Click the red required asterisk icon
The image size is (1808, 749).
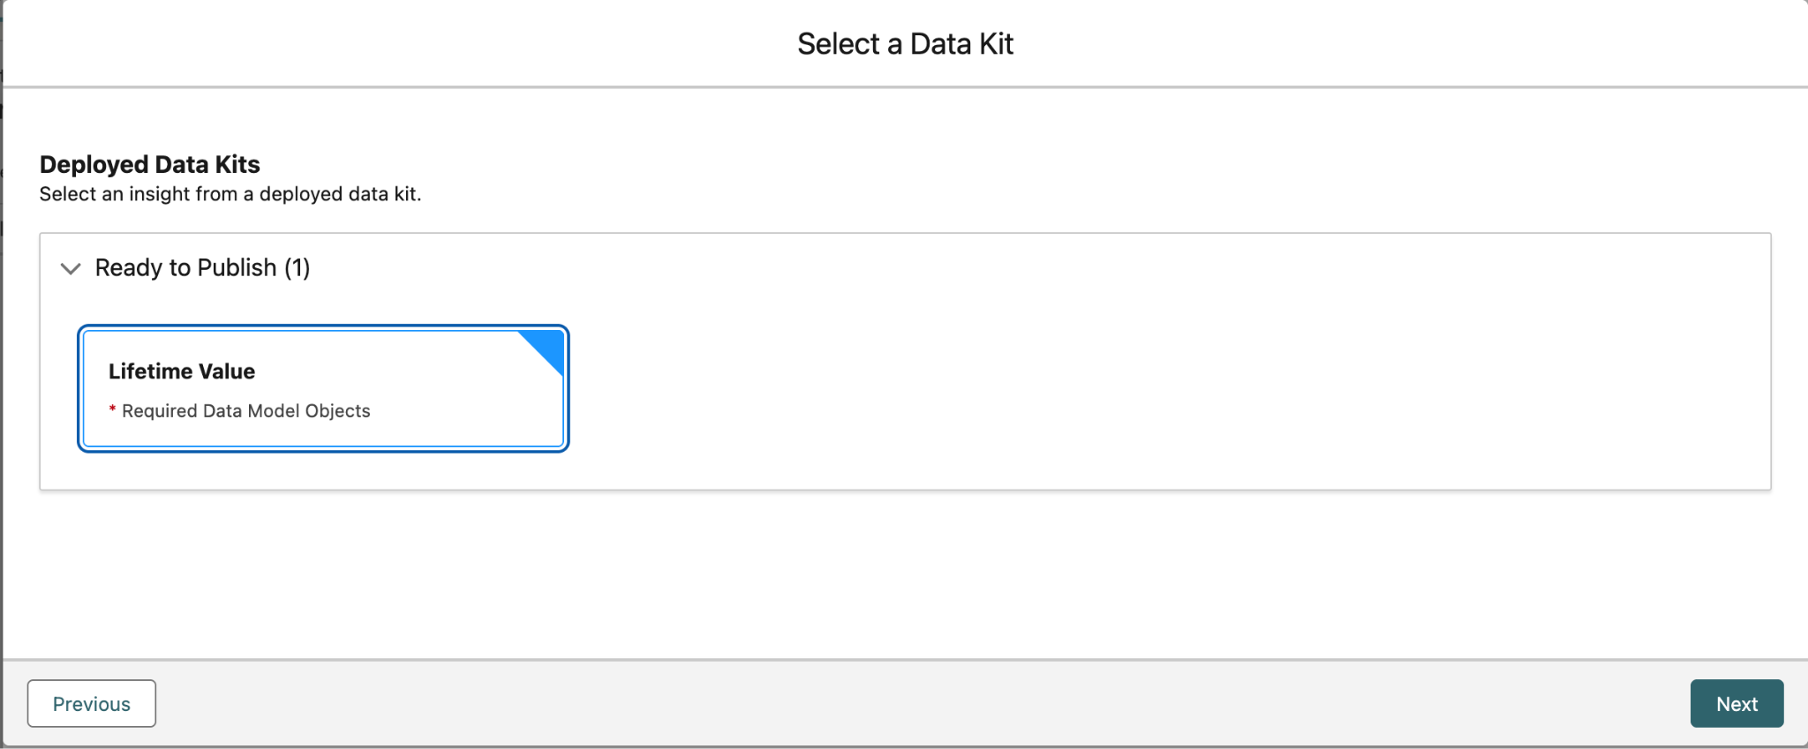click(112, 409)
